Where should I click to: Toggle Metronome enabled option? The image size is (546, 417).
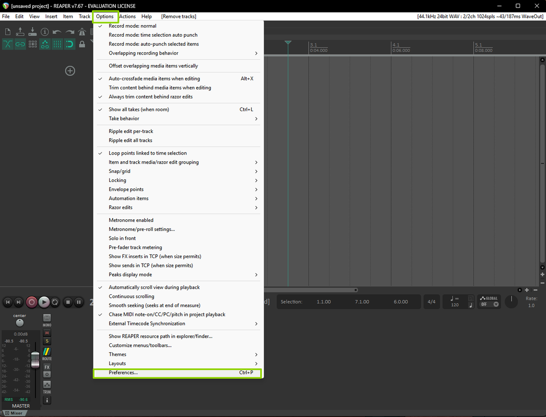(131, 220)
